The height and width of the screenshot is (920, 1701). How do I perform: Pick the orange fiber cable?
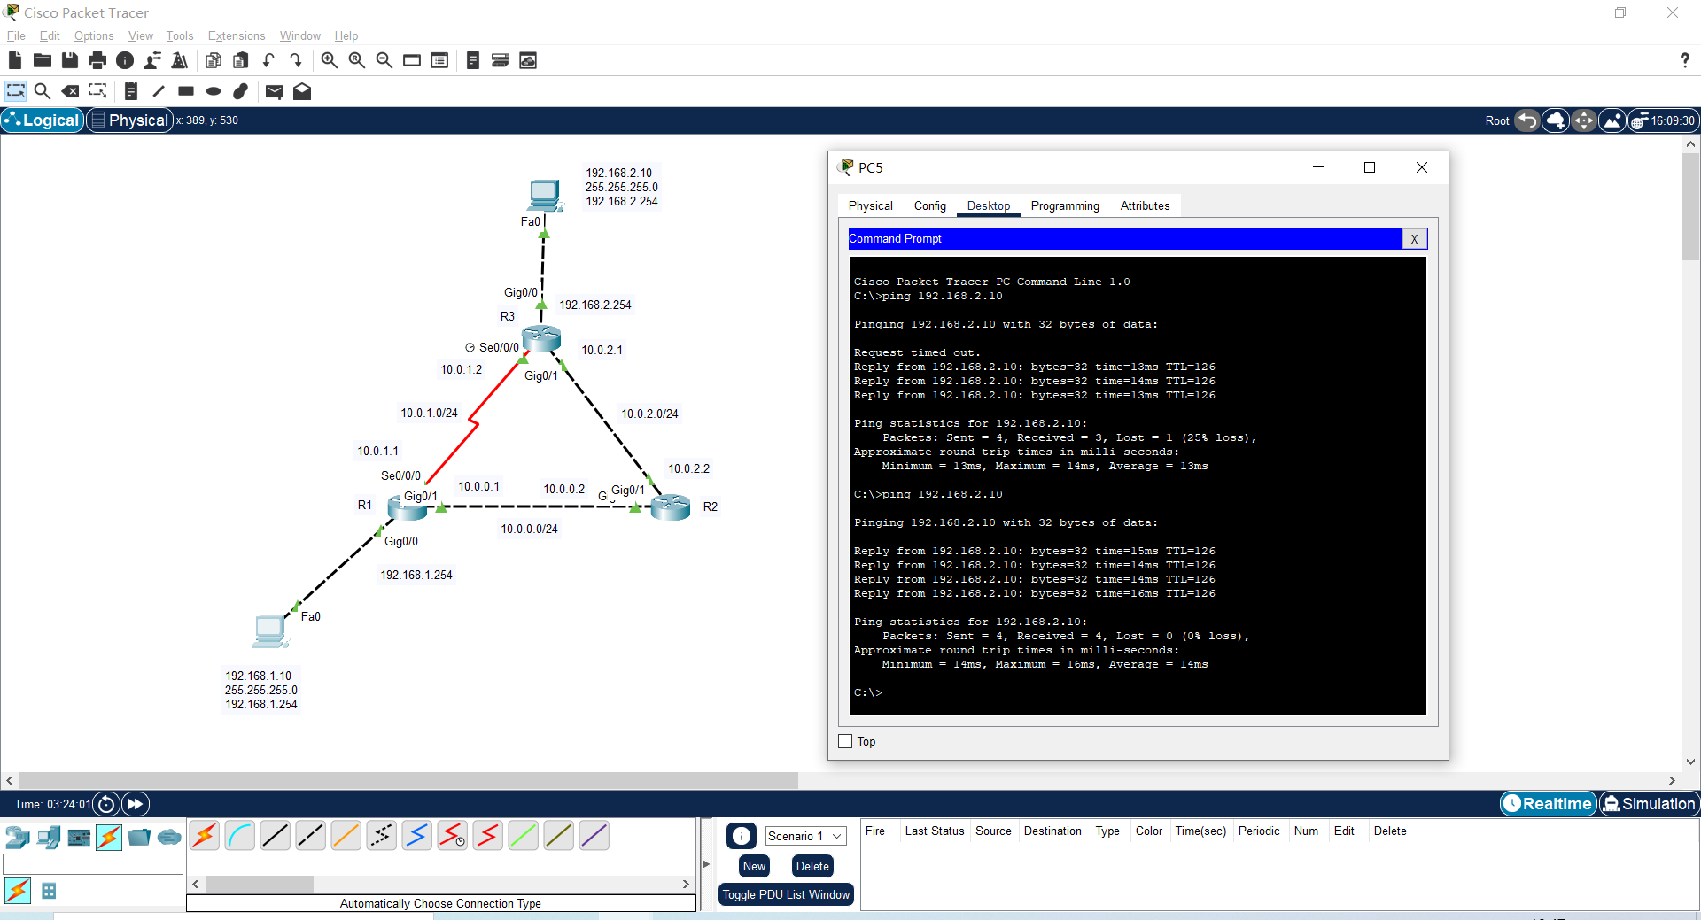pos(346,835)
